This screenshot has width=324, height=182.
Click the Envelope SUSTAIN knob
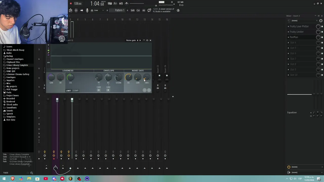pyautogui.click(x=118, y=77)
